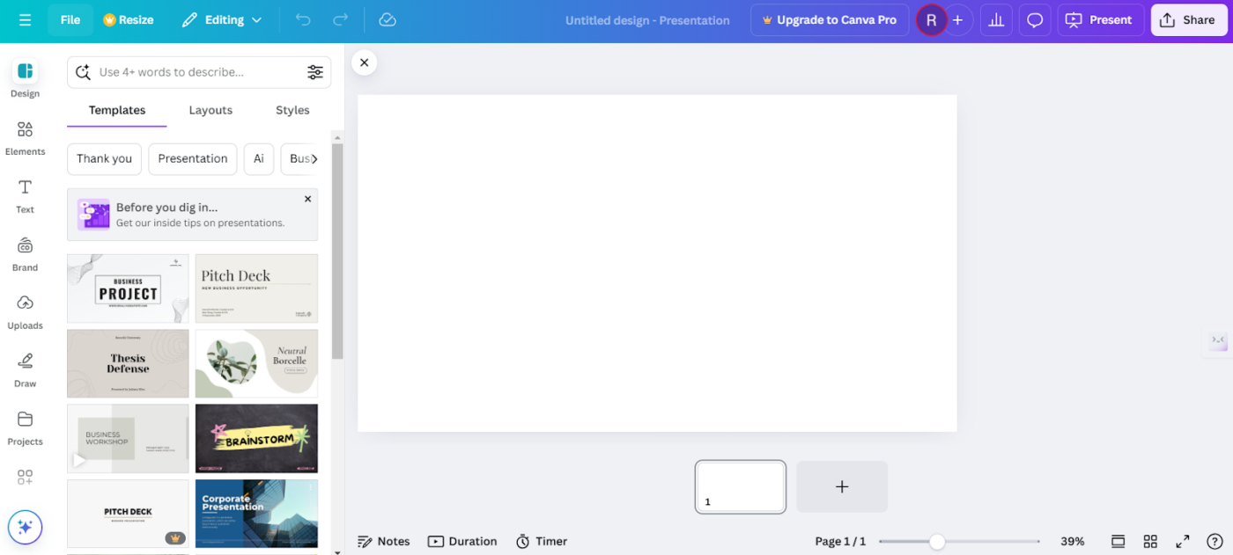Screen dimensions: 1233x555
Task: Choose the Neutral Borcelle template
Action: [256, 363]
